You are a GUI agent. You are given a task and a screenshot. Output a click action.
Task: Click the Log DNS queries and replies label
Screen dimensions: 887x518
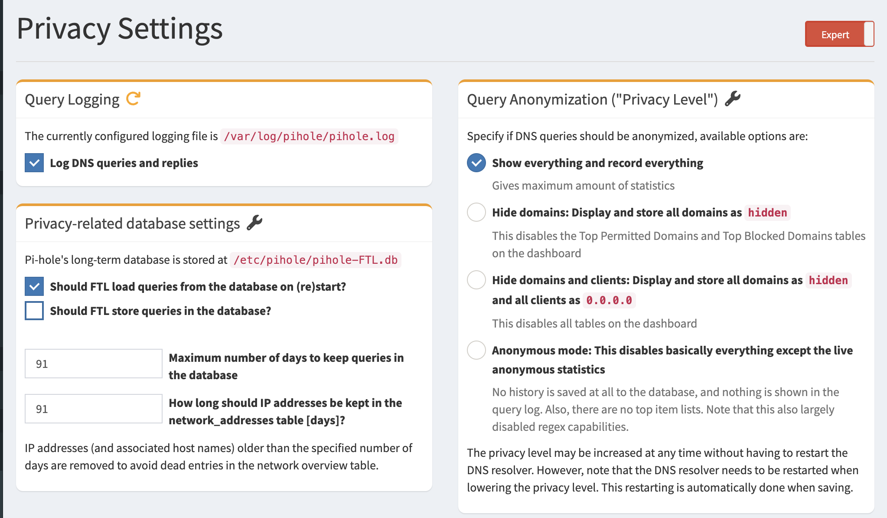click(124, 163)
